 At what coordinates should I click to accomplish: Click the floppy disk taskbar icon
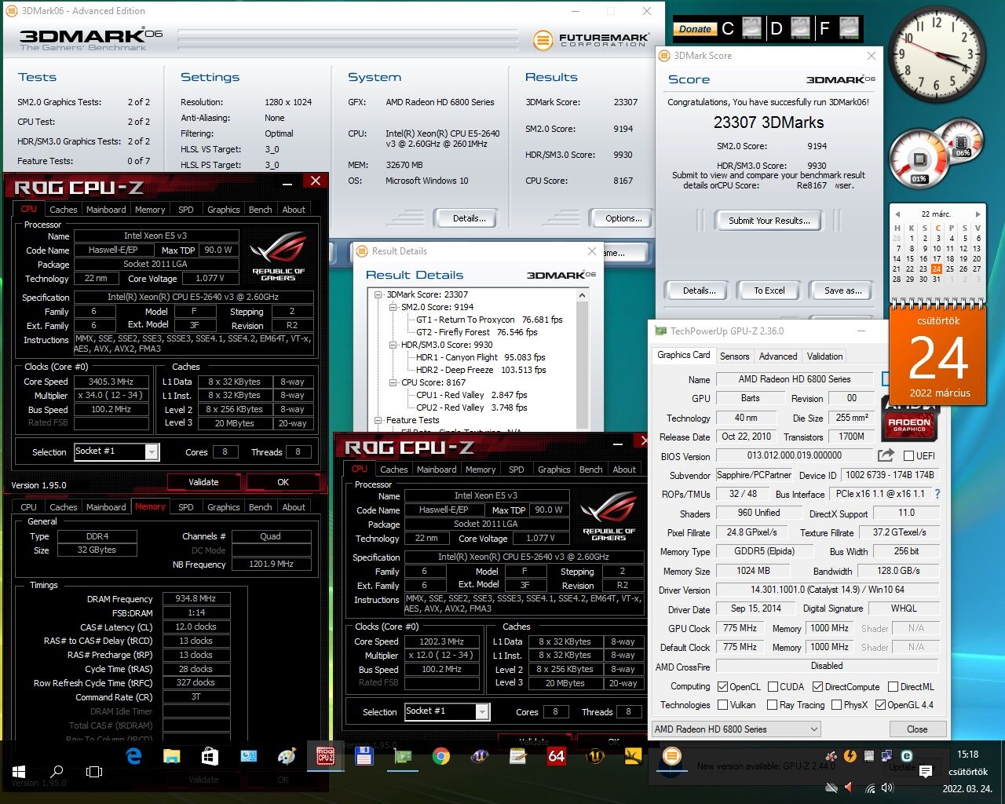364,756
